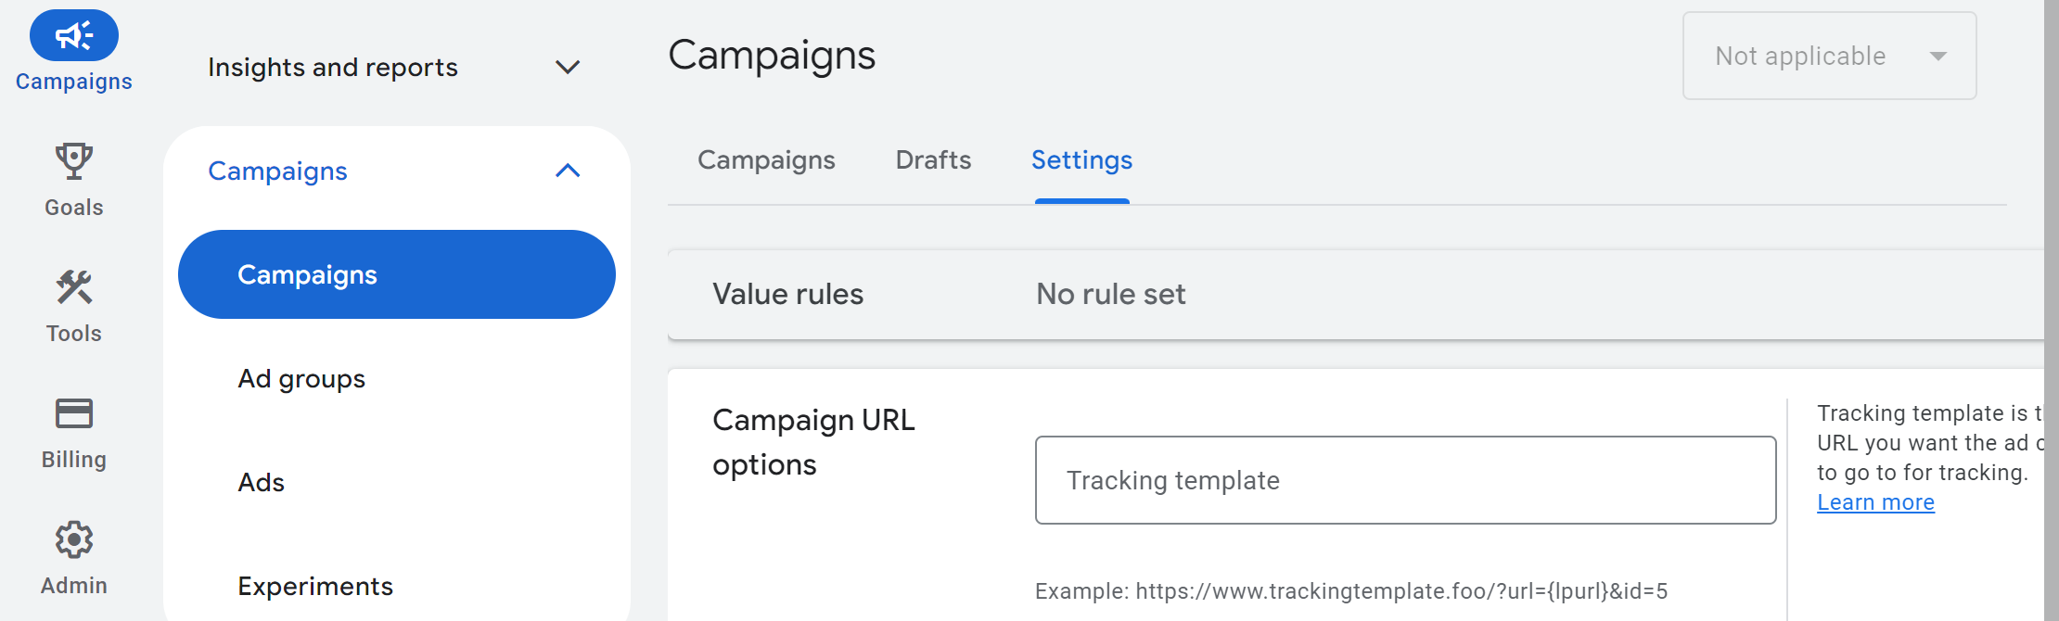Screen dimensions: 2059x621
Task: Click the Campaigns megaphone icon
Action: tap(74, 36)
